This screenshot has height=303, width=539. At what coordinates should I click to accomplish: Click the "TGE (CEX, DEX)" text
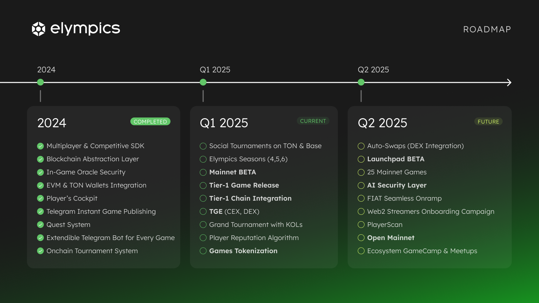(x=234, y=212)
